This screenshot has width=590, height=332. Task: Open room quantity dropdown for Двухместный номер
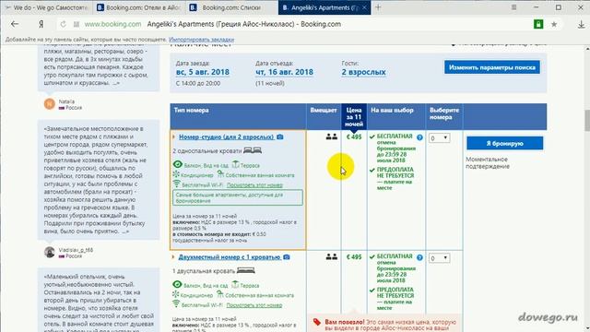[x=439, y=258]
